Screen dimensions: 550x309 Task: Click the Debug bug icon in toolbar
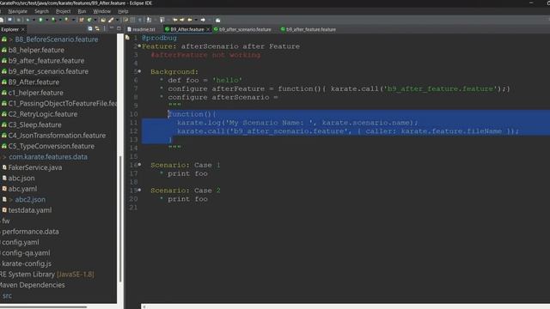pos(27,20)
